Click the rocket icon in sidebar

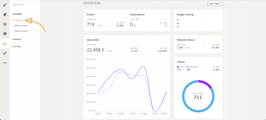click(x=5, y=15)
